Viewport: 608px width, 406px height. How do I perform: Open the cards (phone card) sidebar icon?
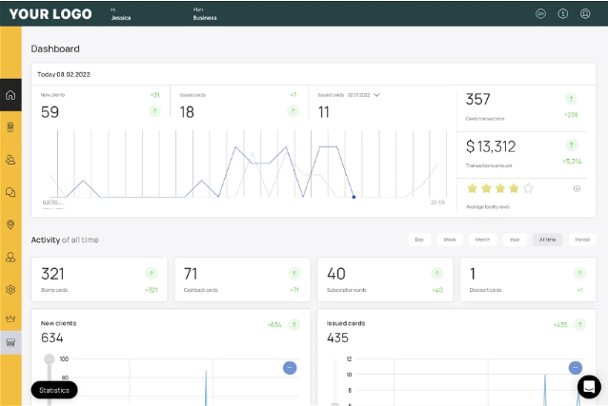[x=10, y=127]
